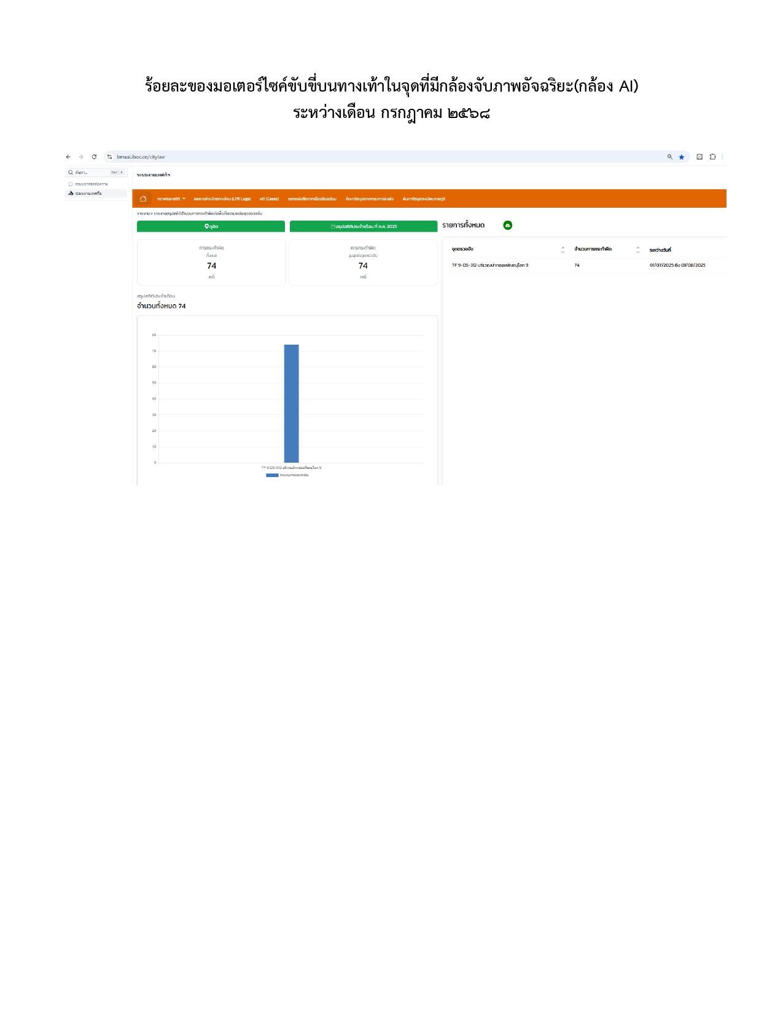Click the ระบบงานเทศกิจ sidebar icon

pos(71,194)
